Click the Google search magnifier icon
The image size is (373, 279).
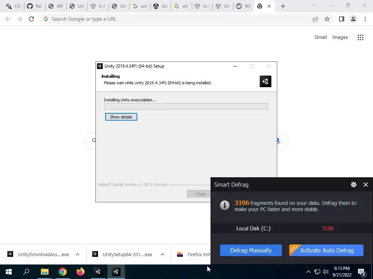click(x=94, y=141)
